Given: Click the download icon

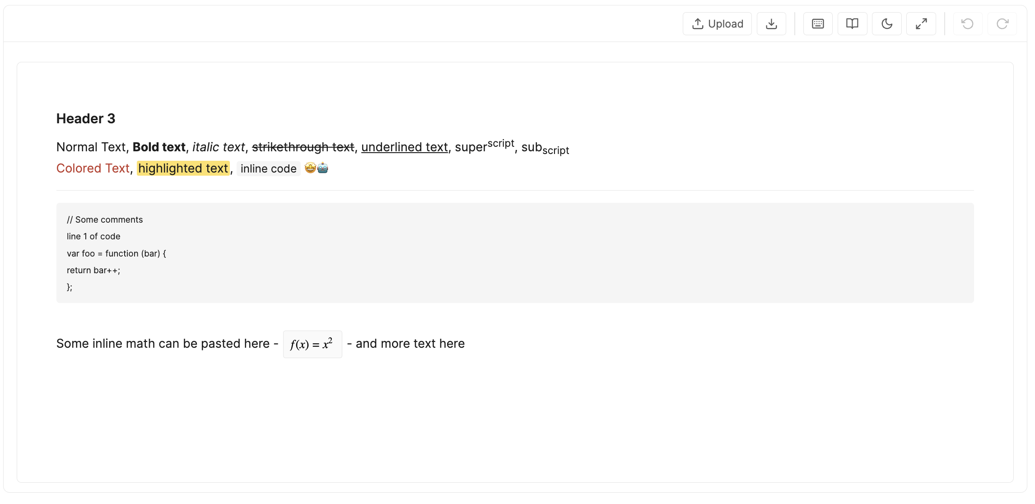Looking at the screenshot, I should click(771, 23).
